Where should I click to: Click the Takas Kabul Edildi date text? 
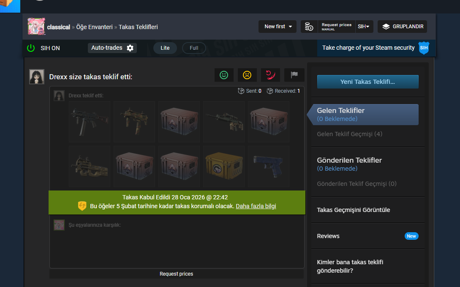click(x=175, y=198)
